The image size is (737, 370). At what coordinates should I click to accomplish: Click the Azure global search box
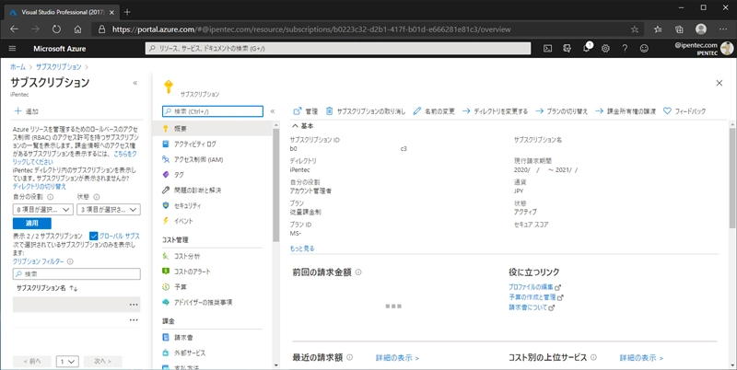(x=338, y=49)
